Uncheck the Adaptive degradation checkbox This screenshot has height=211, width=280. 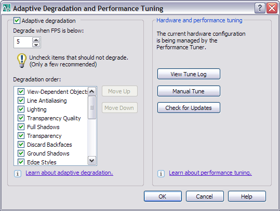[x=17, y=21]
